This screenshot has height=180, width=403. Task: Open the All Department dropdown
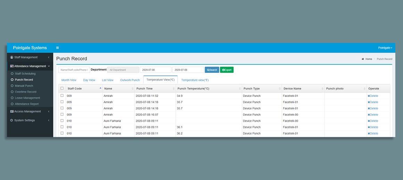point(123,70)
